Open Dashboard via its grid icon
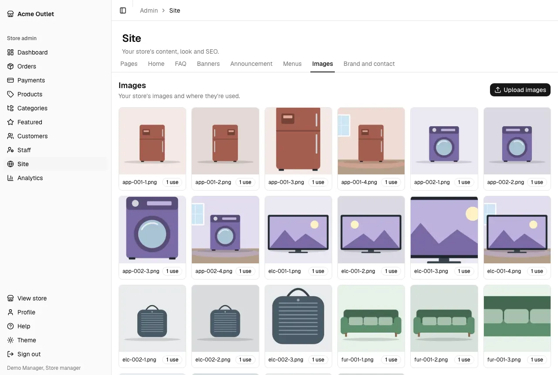This screenshot has width=558, height=375. (10, 52)
